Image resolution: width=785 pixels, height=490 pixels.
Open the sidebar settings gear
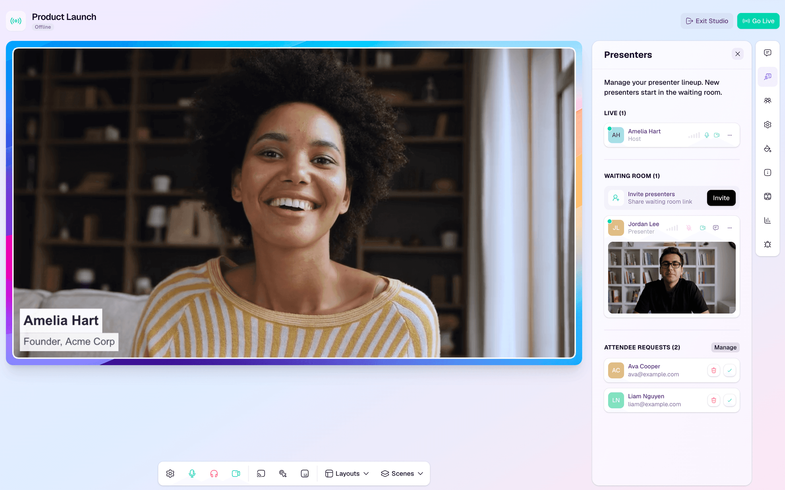point(767,125)
